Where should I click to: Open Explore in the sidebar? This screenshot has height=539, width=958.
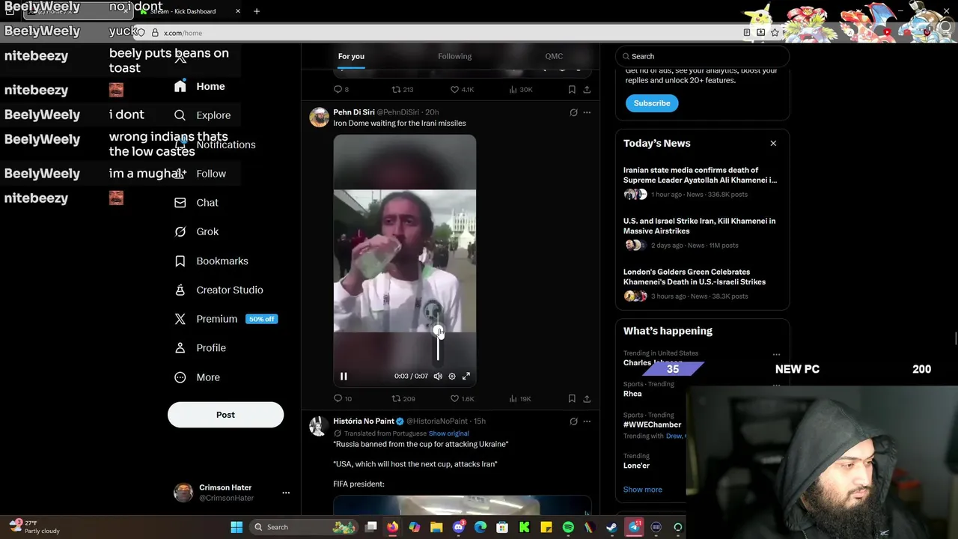(x=202, y=115)
